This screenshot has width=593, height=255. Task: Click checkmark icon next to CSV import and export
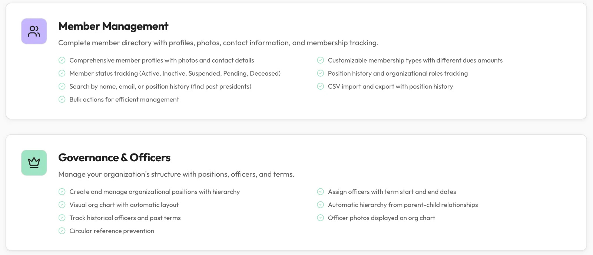point(321,86)
